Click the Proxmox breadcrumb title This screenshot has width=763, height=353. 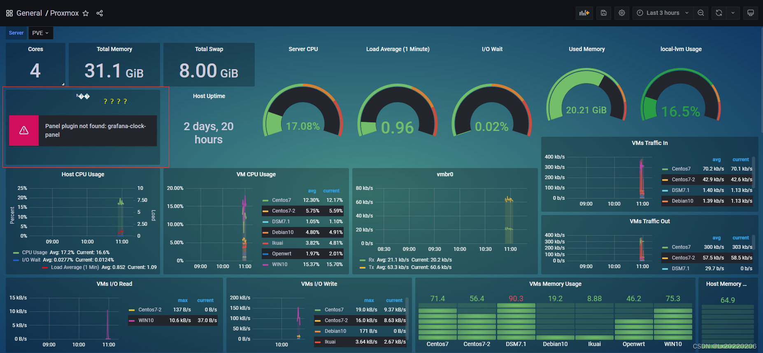[64, 13]
